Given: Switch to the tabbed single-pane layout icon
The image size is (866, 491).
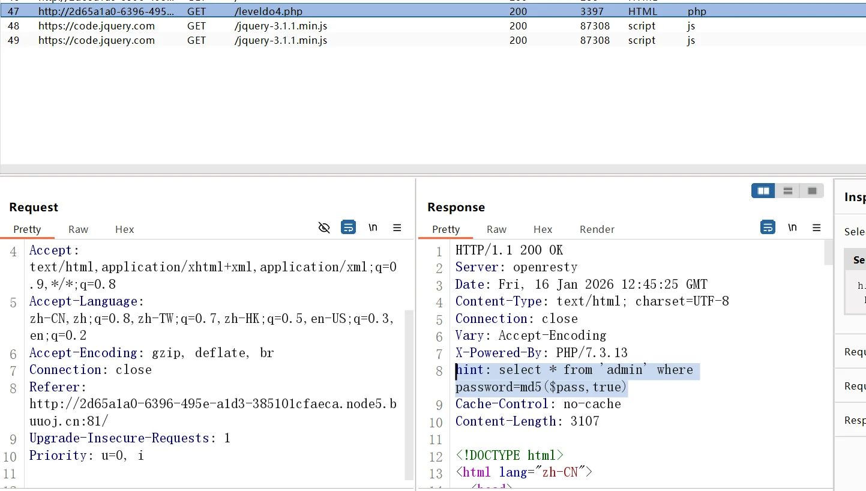Looking at the screenshot, I should tap(812, 191).
